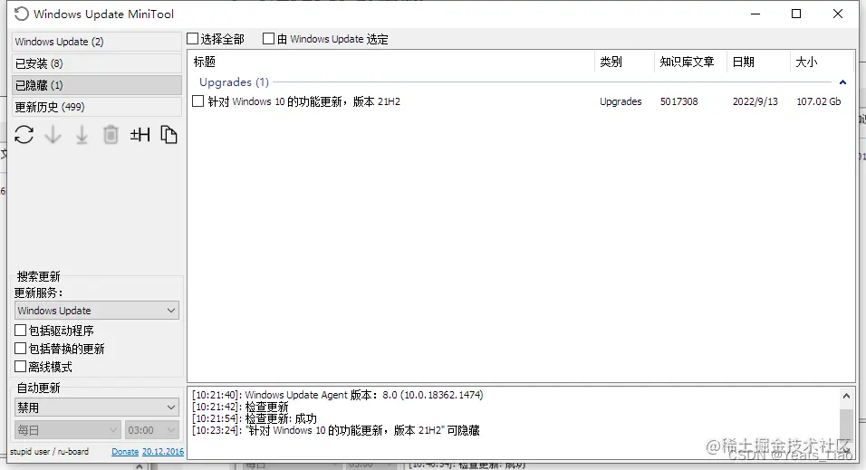Viewport: 866px width, 470px height.
Task: Click log line ending with 可隐藏
Action: click(336, 430)
